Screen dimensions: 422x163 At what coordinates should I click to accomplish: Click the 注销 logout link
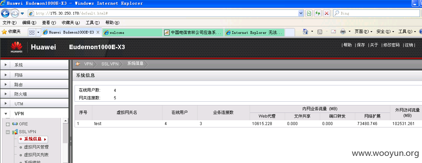coord(409,45)
